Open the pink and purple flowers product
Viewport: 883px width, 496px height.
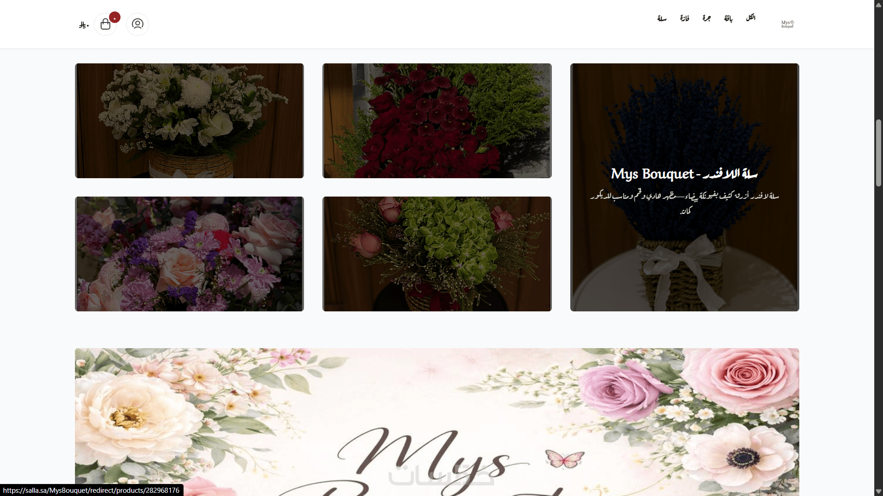(189, 254)
